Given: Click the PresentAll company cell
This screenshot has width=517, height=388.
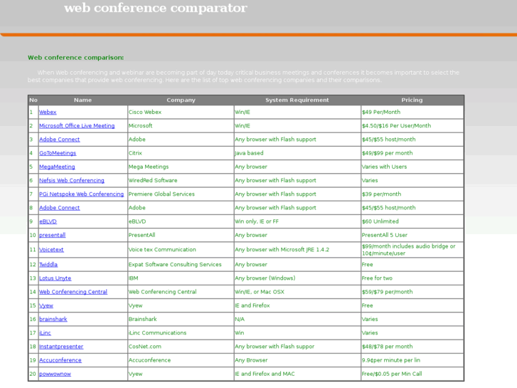Looking at the screenshot, I should point(181,235).
